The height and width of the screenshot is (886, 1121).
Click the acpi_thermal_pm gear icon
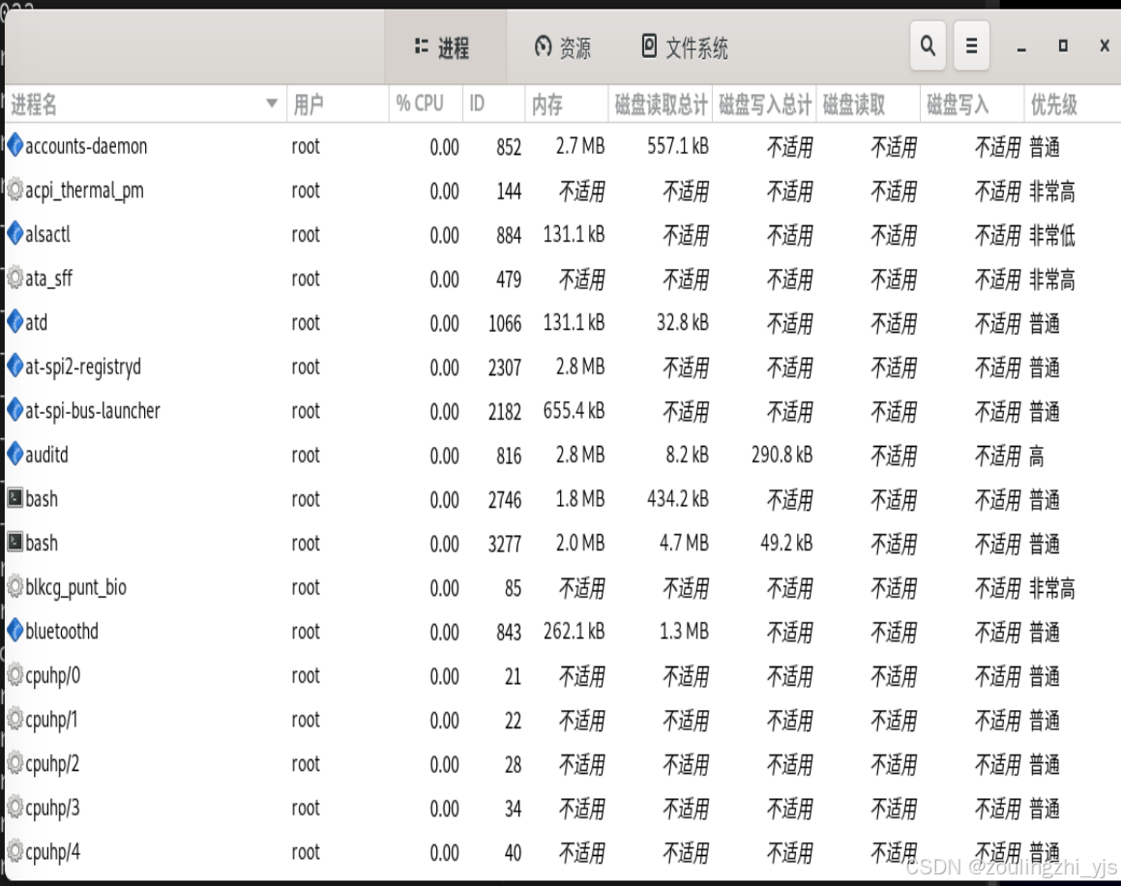tap(15, 190)
